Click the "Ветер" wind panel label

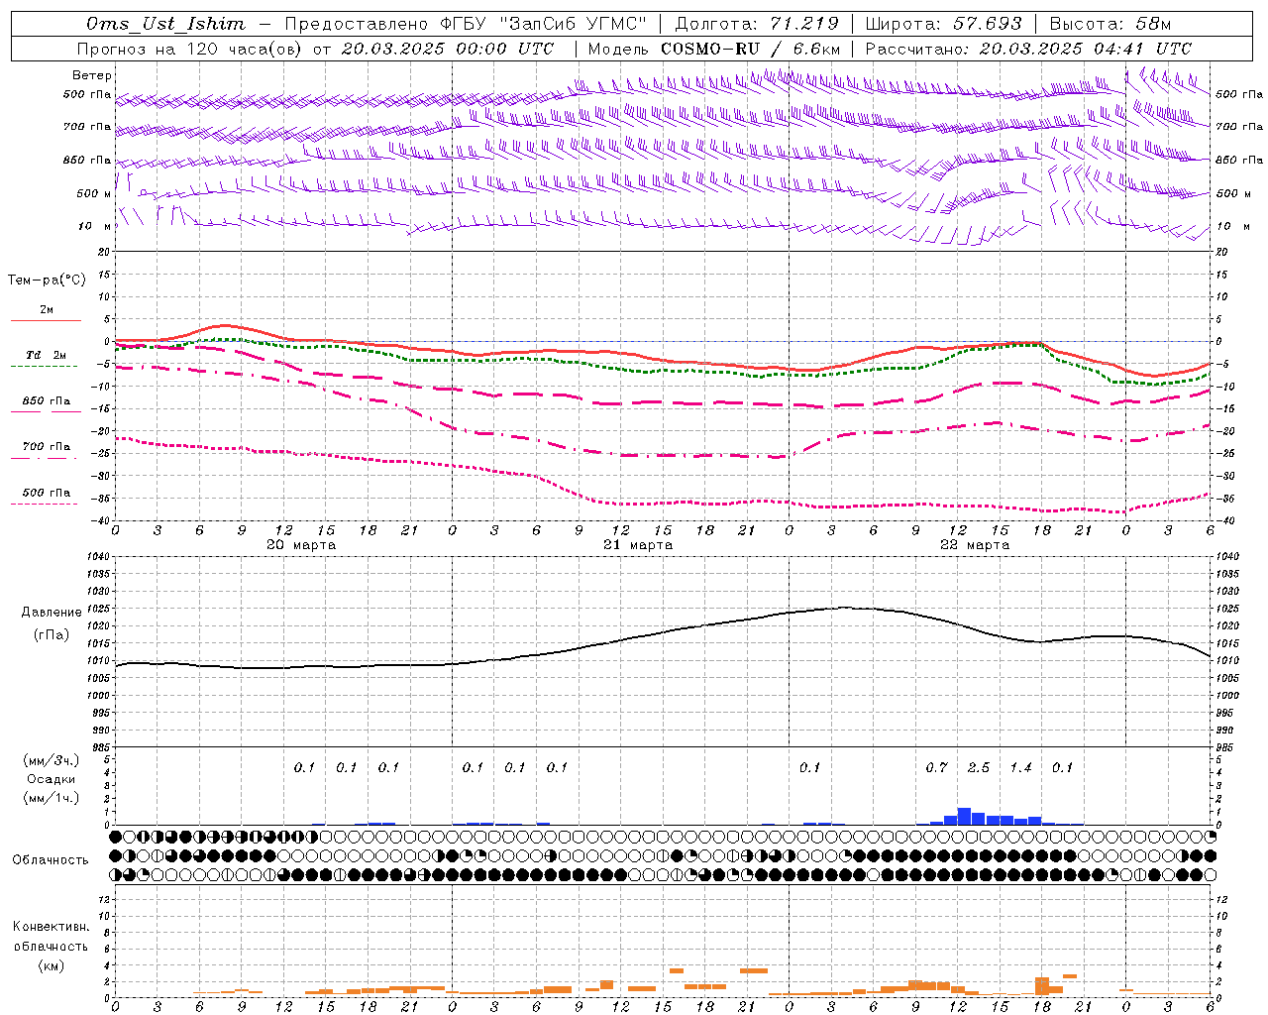(91, 75)
